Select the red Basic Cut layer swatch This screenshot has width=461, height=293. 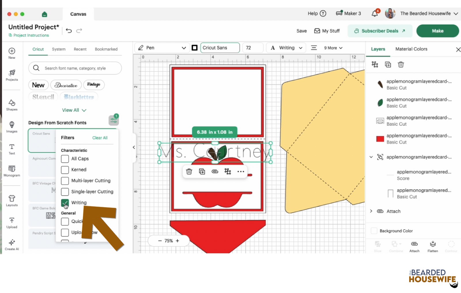[x=380, y=139]
